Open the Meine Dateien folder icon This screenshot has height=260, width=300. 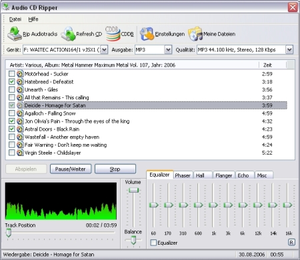(x=195, y=34)
